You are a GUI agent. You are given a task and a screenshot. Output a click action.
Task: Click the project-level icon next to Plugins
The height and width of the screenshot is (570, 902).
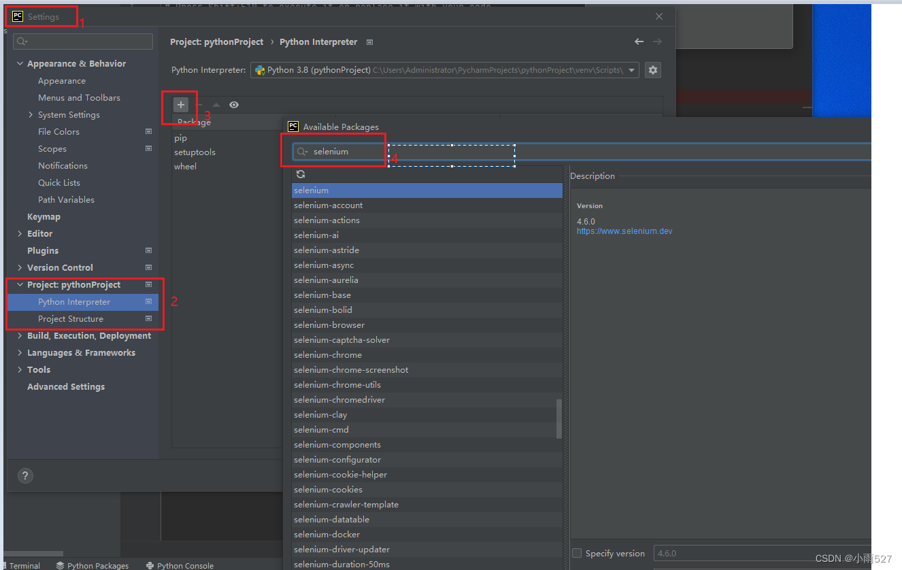click(149, 250)
